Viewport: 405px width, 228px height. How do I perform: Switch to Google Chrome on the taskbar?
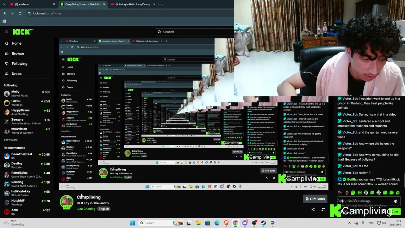tap(235, 223)
